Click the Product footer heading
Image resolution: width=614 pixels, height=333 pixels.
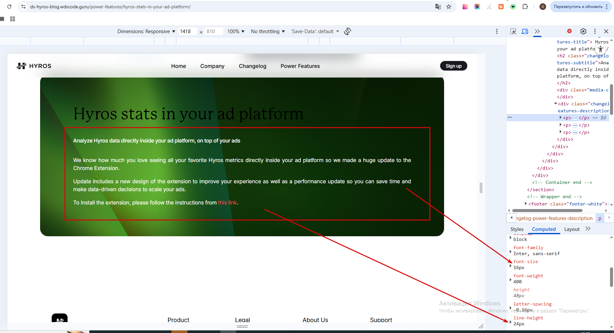[179, 320]
